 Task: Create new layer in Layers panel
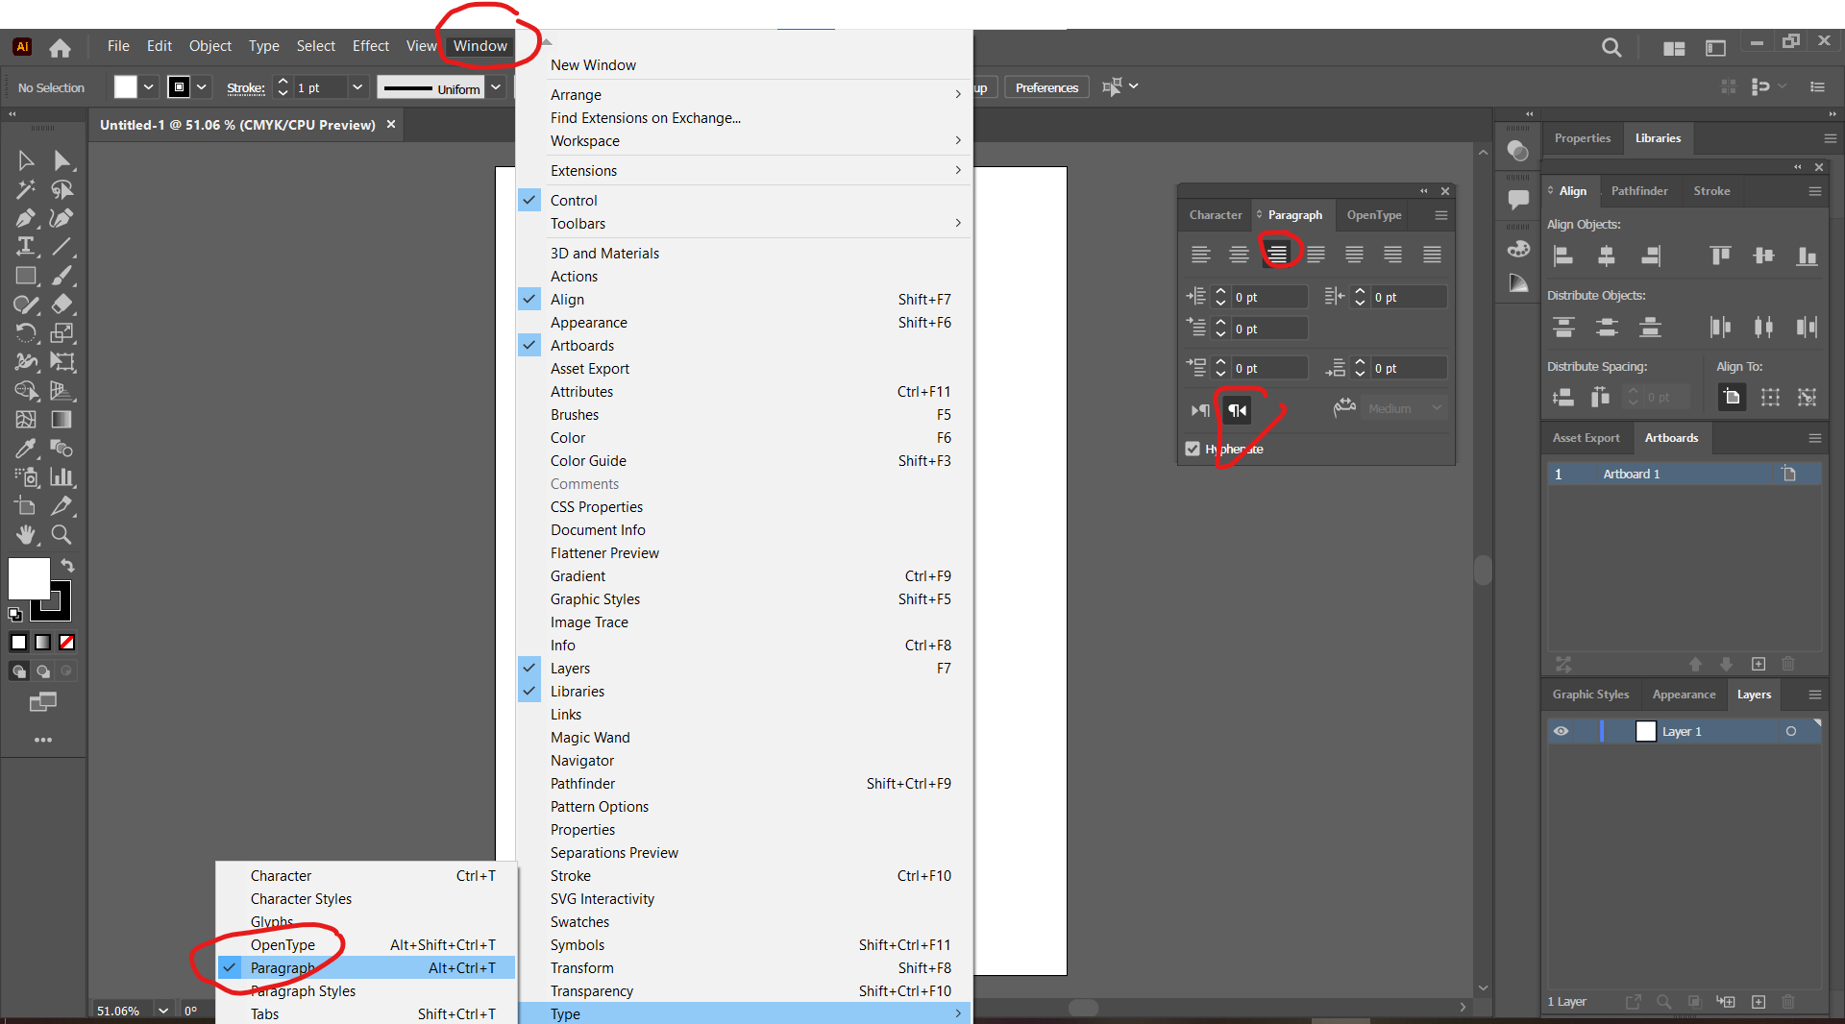pyautogui.click(x=1759, y=1002)
